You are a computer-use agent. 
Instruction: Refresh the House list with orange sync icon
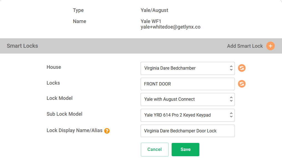tap(242, 68)
